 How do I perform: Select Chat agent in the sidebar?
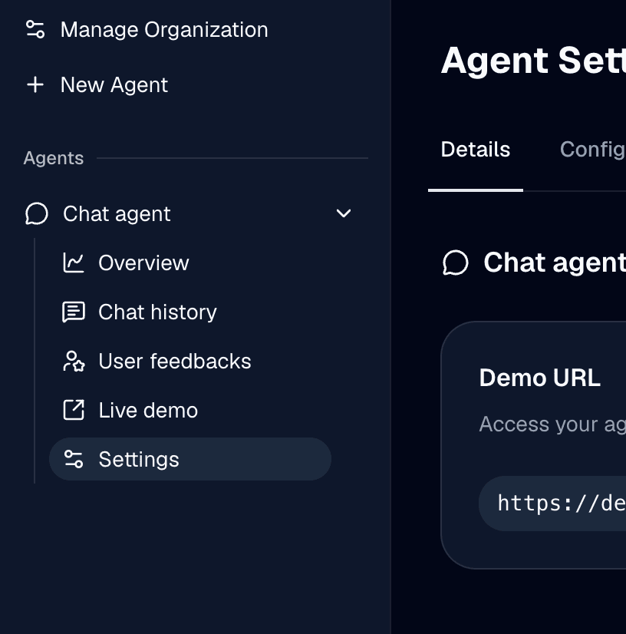[x=117, y=213]
